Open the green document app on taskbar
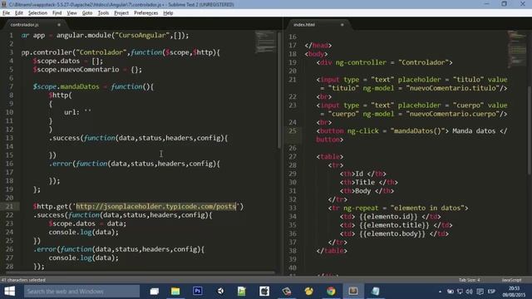 click(x=242, y=292)
